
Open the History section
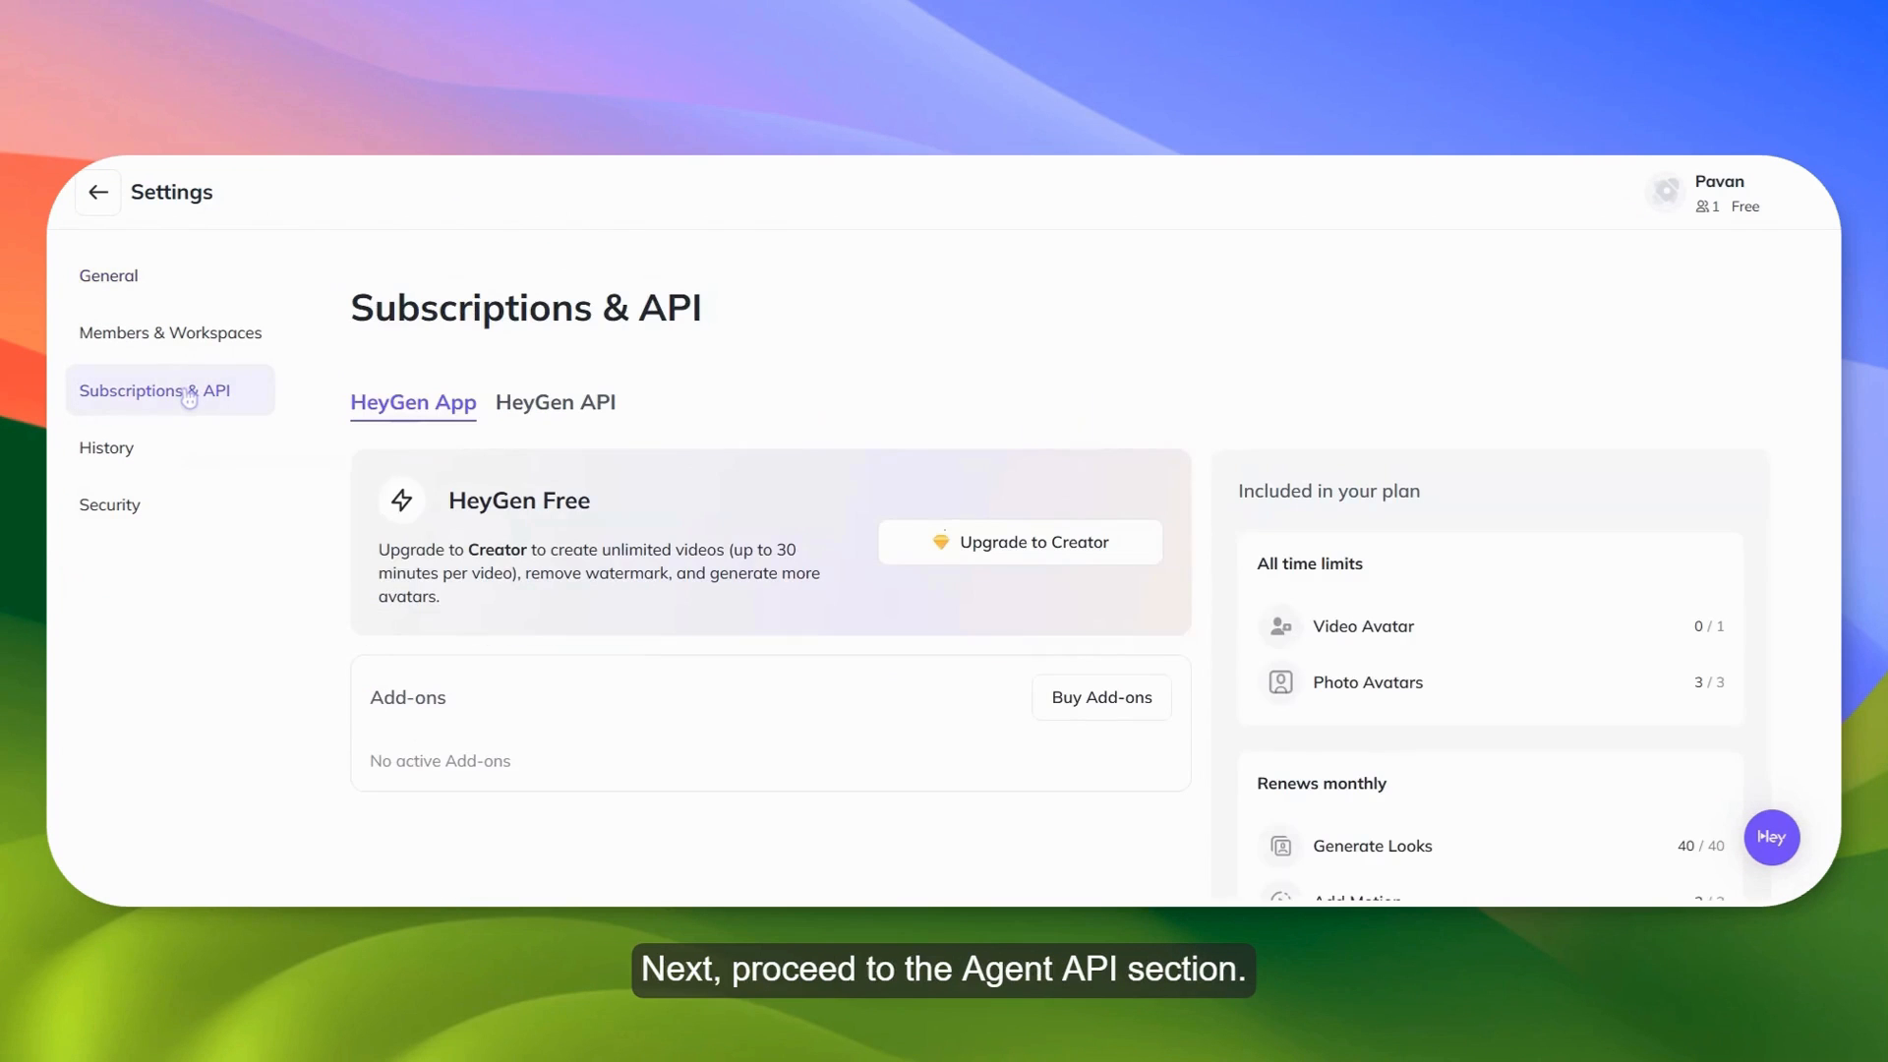click(106, 447)
